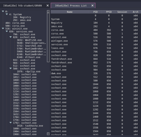Select 932: svchost.exe in the tree

click(x=24, y=60)
